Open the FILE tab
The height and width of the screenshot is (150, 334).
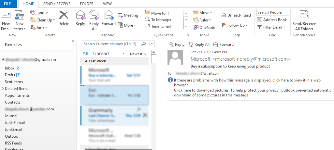tap(8, 4)
